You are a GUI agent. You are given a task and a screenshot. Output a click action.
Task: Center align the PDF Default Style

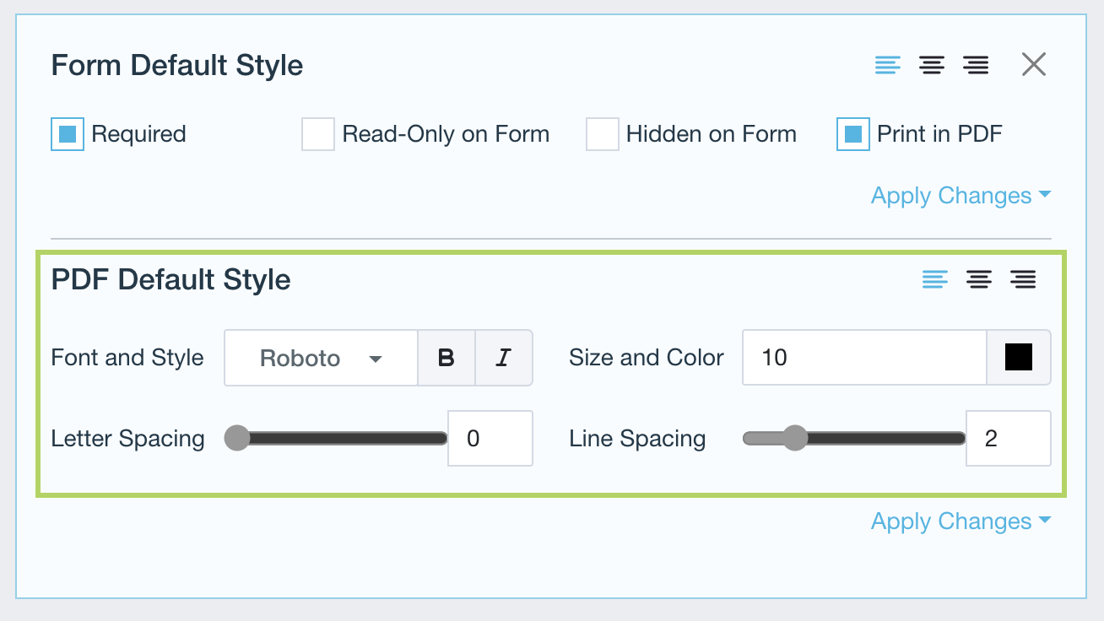[x=979, y=279]
